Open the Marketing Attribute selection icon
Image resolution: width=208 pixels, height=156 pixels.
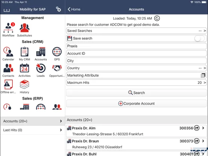(203, 75)
